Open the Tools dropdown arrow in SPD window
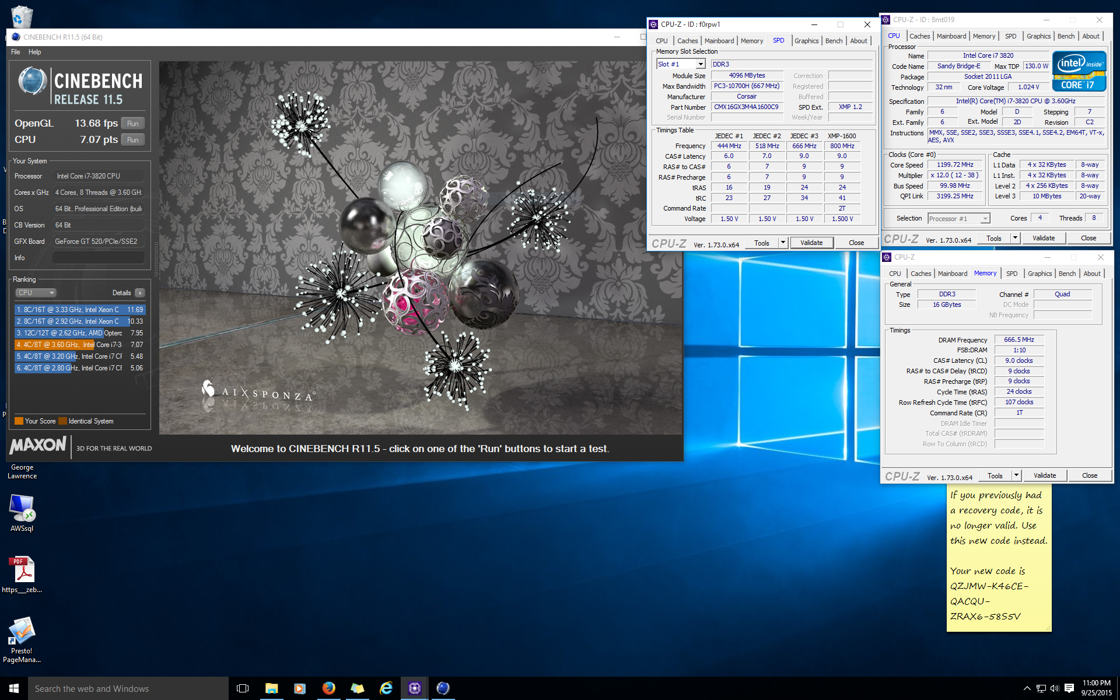The image size is (1120, 700). pyautogui.click(x=783, y=243)
